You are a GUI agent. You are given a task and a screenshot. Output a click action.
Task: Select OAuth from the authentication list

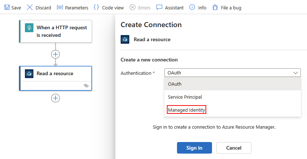coord(175,84)
